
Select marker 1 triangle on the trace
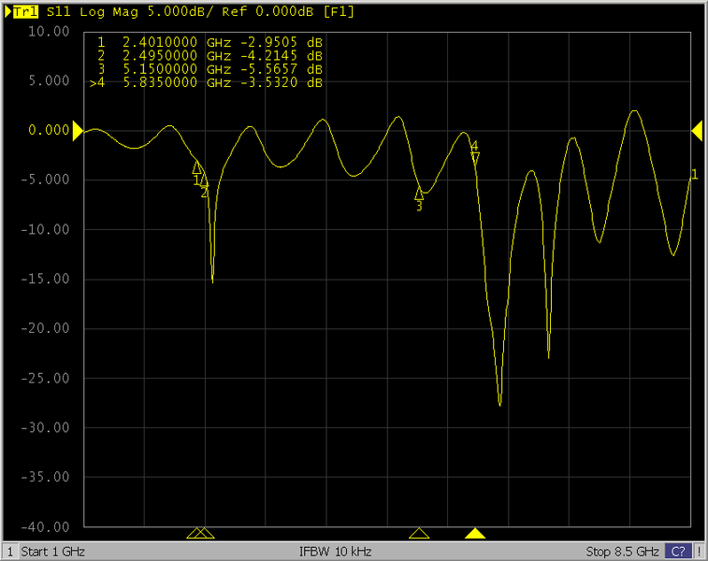coord(197,168)
